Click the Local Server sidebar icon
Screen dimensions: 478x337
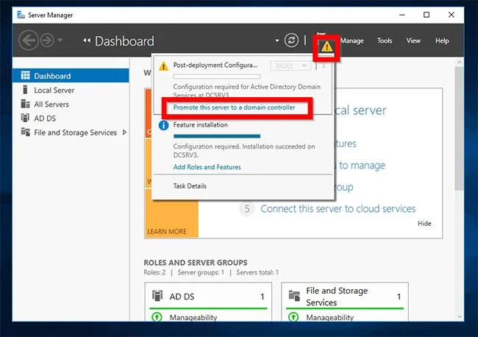coord(25,90)
